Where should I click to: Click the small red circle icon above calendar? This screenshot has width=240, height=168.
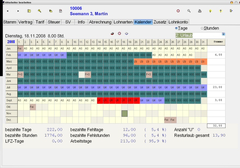(x=119, y=33)
